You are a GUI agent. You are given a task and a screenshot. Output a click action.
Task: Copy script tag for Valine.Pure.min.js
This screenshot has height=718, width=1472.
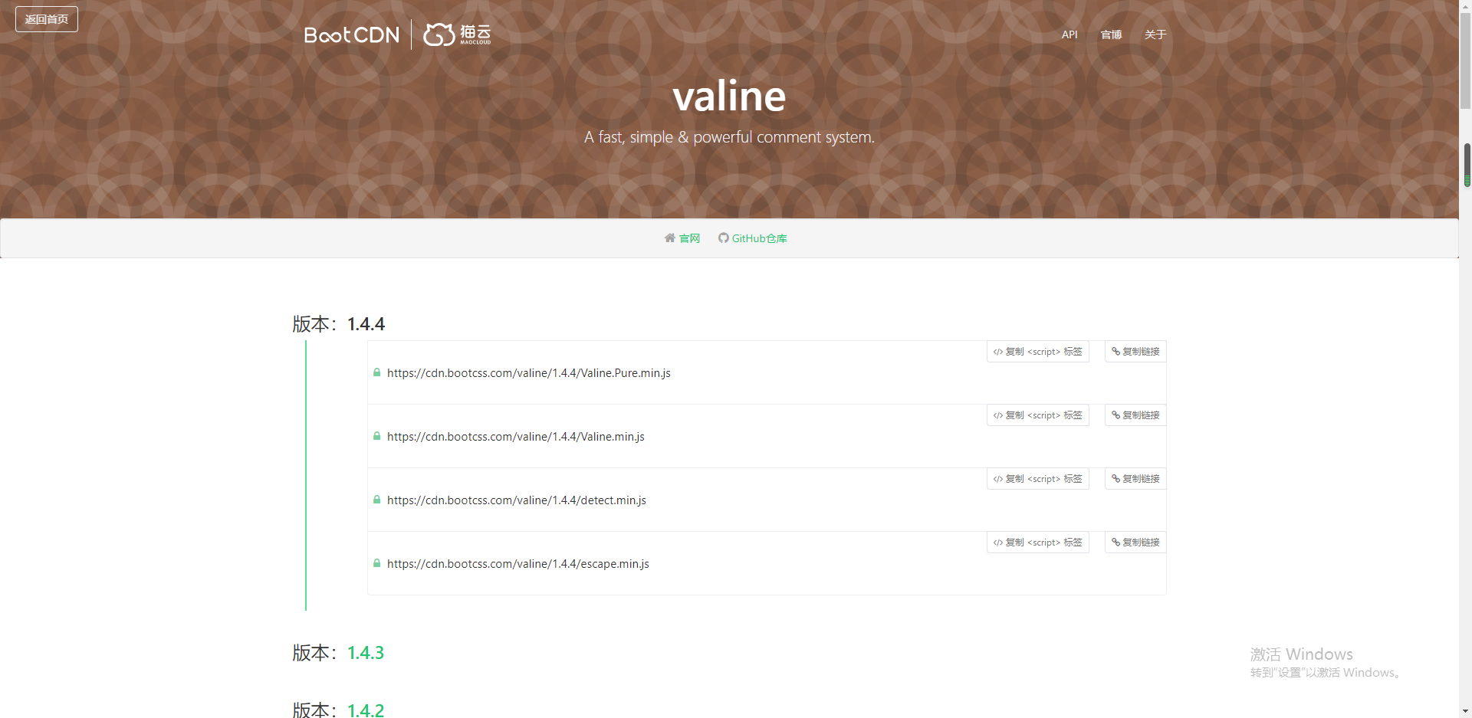(1037, 352)
